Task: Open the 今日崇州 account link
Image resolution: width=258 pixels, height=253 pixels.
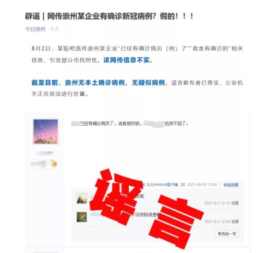Action: tap(35, 29)
